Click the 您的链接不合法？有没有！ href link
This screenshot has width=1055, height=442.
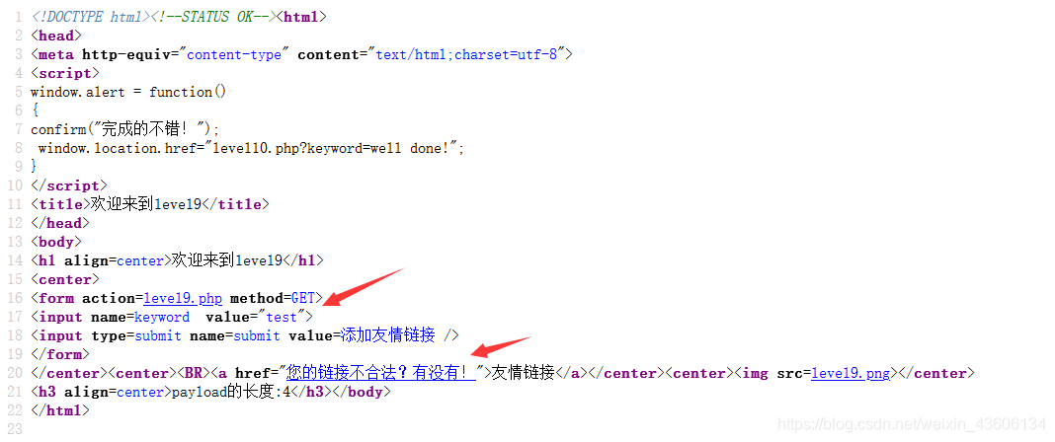point(381,373)
